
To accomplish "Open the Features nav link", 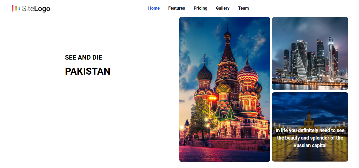I will coord(177,8).
